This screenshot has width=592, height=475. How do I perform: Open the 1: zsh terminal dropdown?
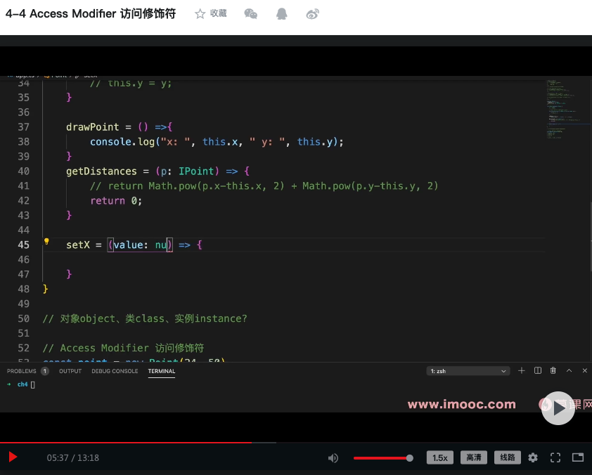(468, 371)
